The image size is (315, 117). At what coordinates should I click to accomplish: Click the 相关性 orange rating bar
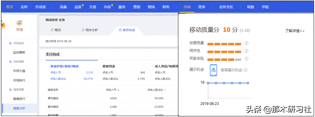click(224, 52)
